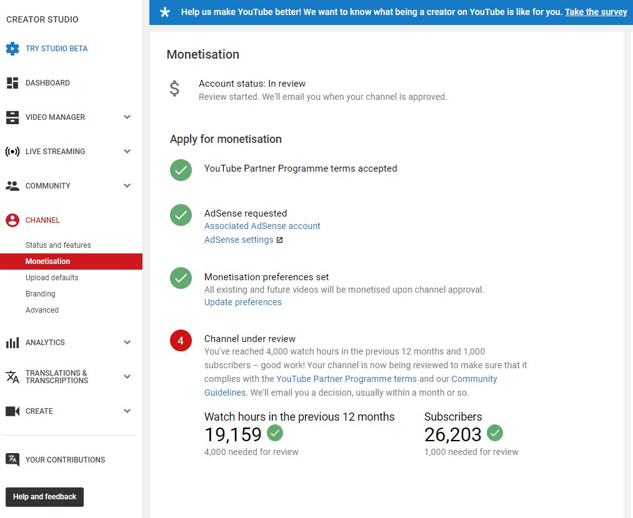Expand the Live Streaming chevron
Viewport: 633px width, 518px height.
(x=127, y=152)
